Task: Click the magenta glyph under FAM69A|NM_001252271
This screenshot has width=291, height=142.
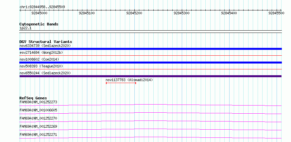Action: click(150, 137)
